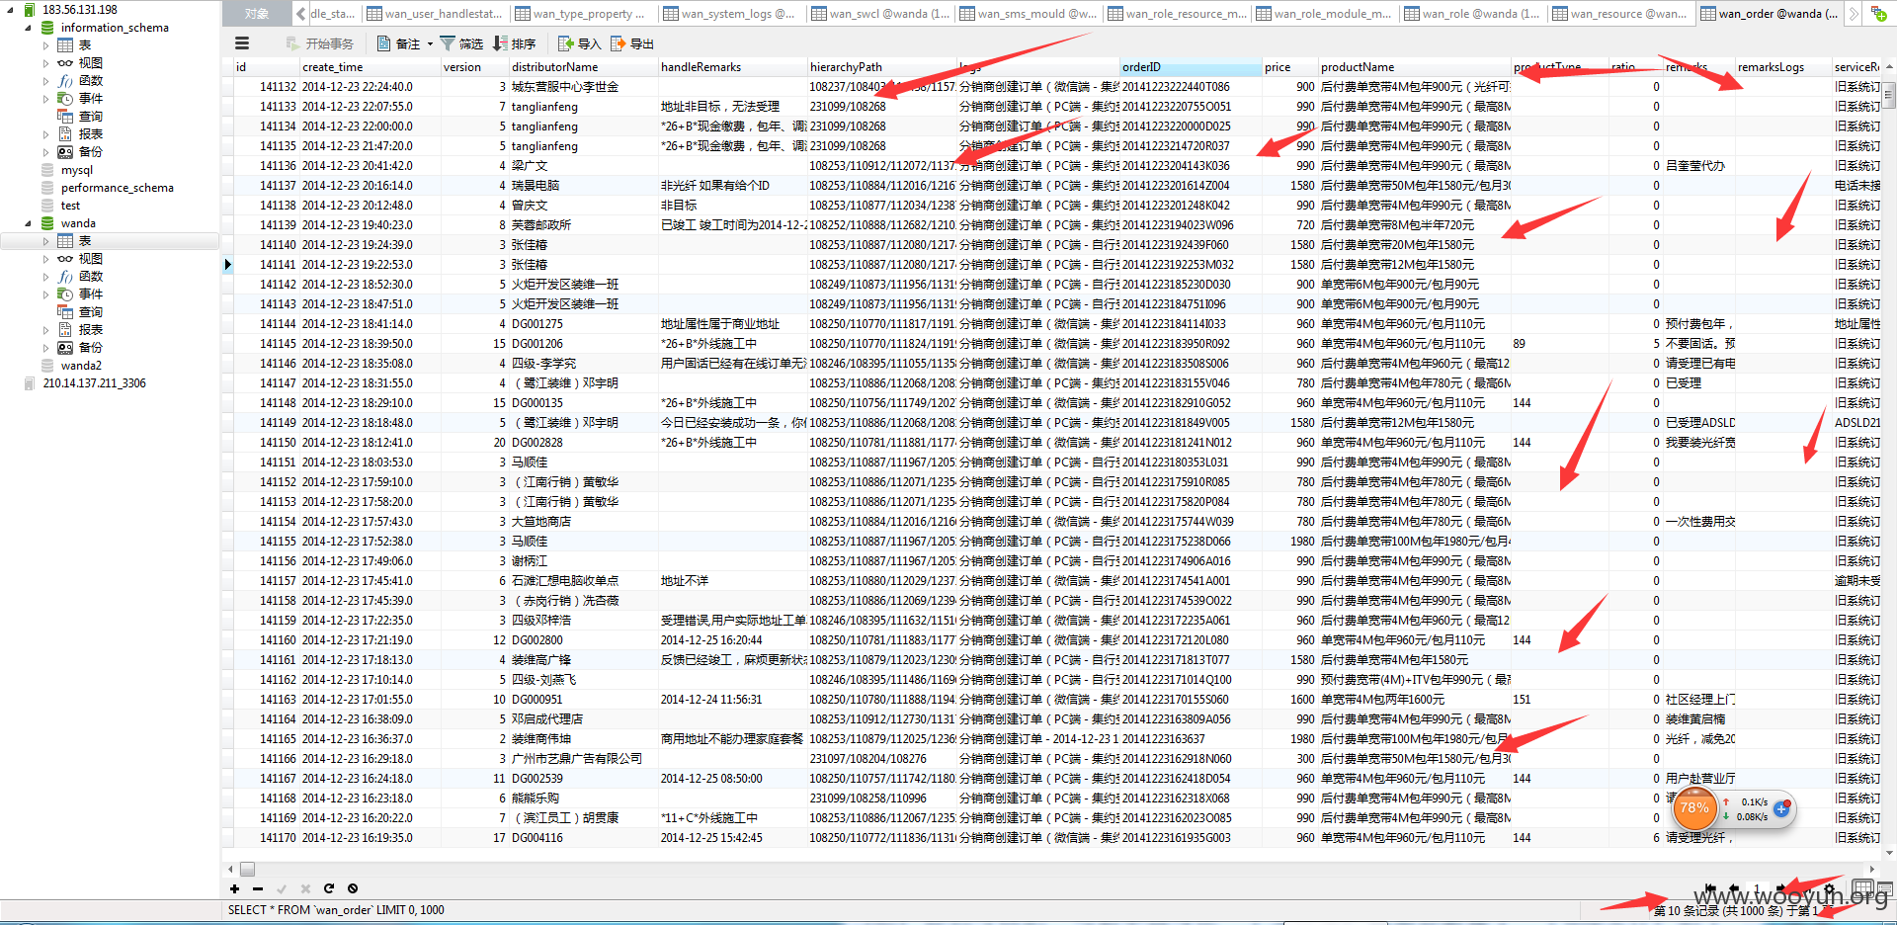Image resolution: width=1897 pixels, height=925 pixels.
Task: Click the orderID column header
Action: tap(1191, 67)
